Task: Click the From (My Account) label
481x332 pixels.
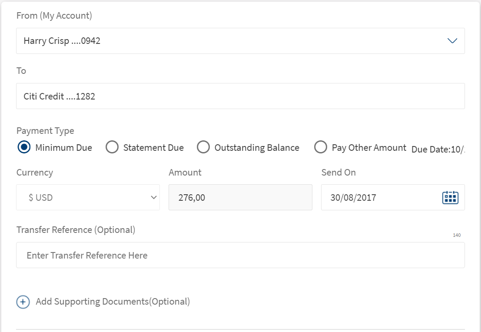Action: (x=54, y=16)
